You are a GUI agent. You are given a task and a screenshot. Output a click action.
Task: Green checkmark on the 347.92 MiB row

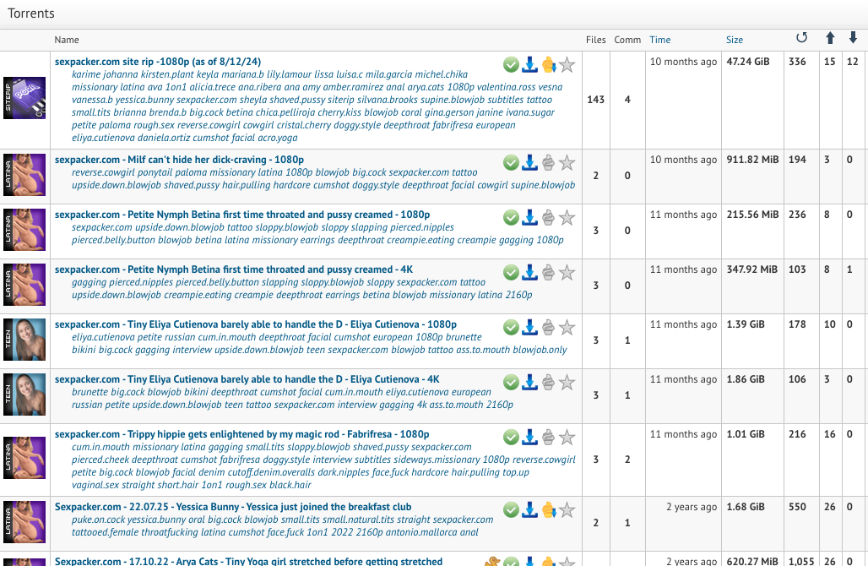(x=511, y=273)
